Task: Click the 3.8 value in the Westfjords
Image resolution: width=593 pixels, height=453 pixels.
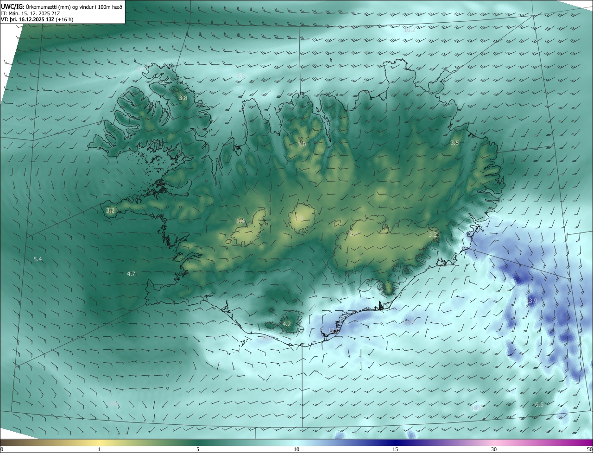Action: coord(183,98)
